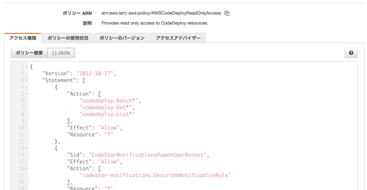Collapse the Action fold on line 16

tap(27, 169)
